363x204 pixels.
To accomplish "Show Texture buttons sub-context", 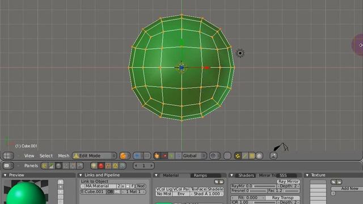I will 108,165.
